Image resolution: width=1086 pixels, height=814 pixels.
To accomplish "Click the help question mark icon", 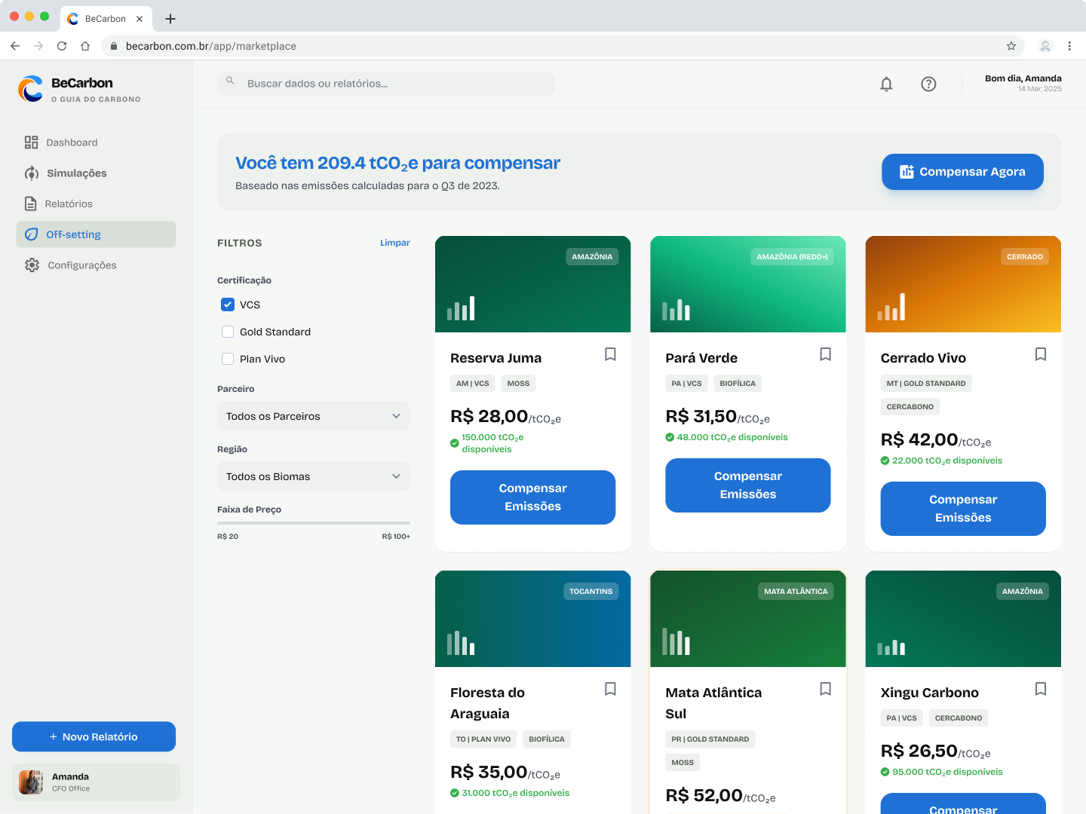I will (928, 84).
